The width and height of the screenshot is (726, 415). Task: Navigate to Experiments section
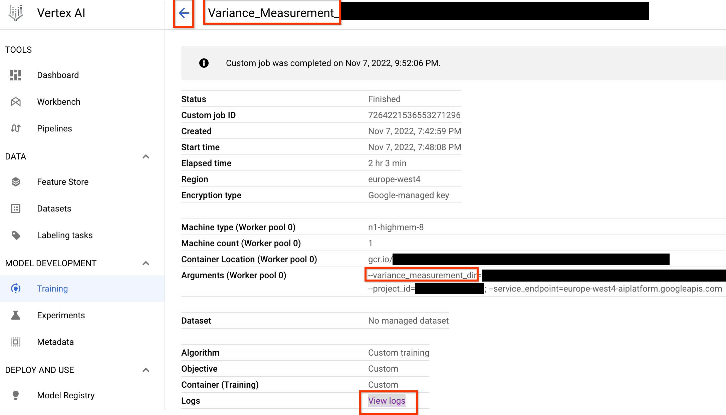(x=61, y=315)
